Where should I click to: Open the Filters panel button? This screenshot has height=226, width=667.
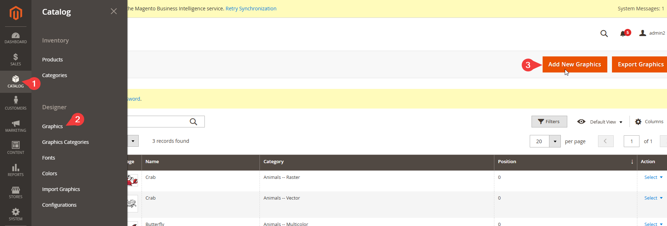[549, 122]
